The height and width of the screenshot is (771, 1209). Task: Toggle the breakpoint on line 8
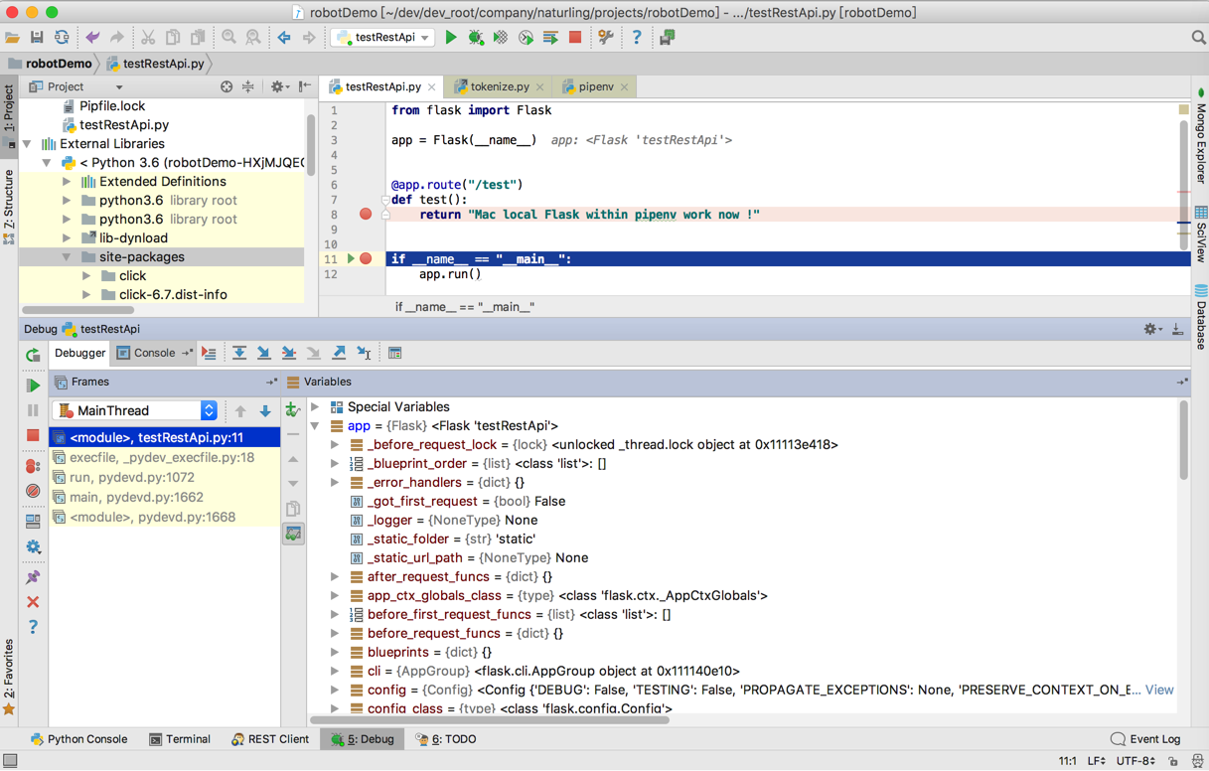366,215
